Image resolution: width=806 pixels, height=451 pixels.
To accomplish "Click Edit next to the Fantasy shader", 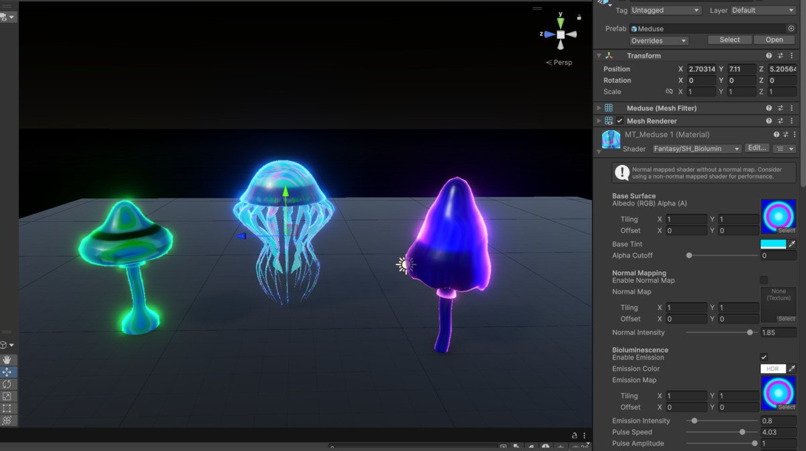I will pyautogui.click(x=757, y=148).
